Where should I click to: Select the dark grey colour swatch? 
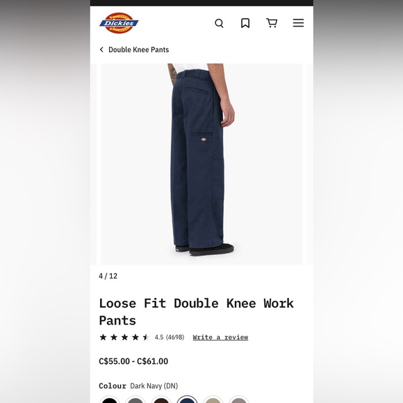[135, 400]
